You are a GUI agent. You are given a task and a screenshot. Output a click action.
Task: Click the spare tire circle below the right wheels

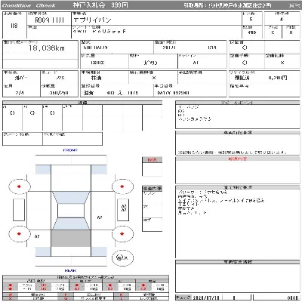122,257
